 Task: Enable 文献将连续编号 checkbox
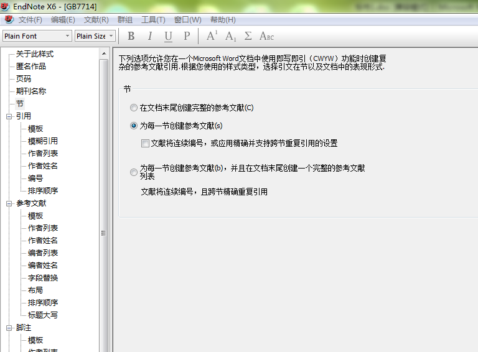[x=145, y=143]
